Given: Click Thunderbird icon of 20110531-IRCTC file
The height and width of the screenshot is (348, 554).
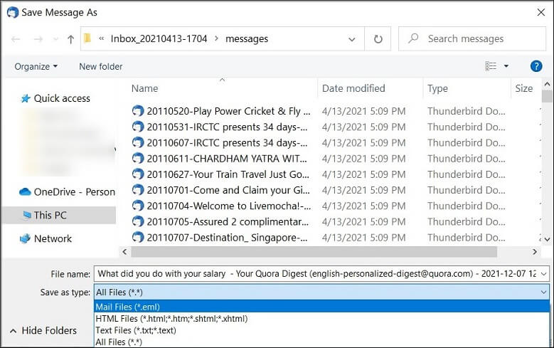Looking at the screenshot, I should point(138,127).
